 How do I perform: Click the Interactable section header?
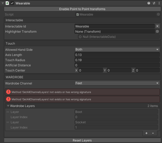82,20
